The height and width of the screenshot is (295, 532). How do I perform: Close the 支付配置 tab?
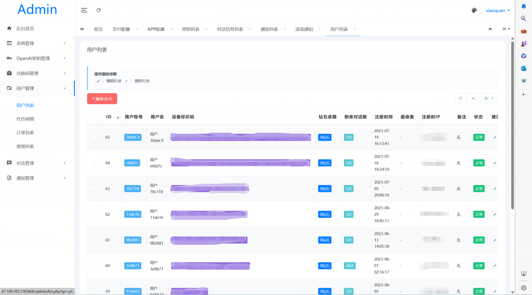[137, 29]
